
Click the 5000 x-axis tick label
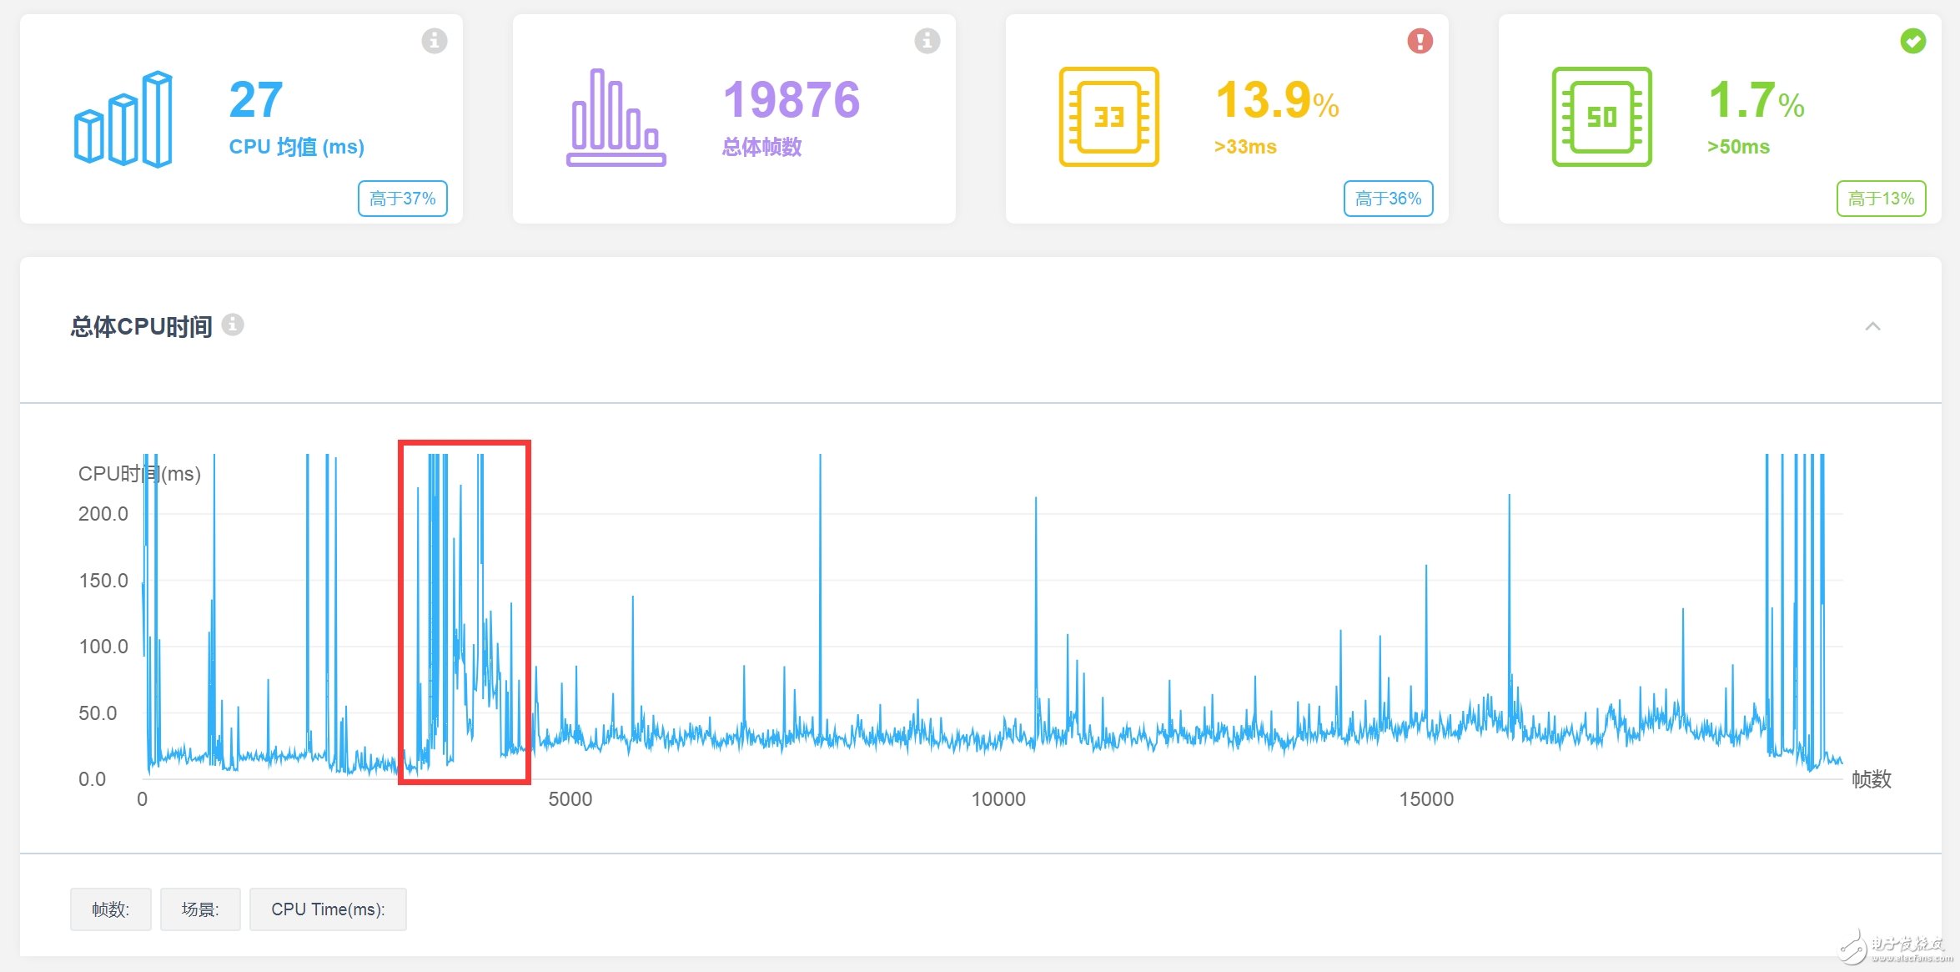coord(570,799)
